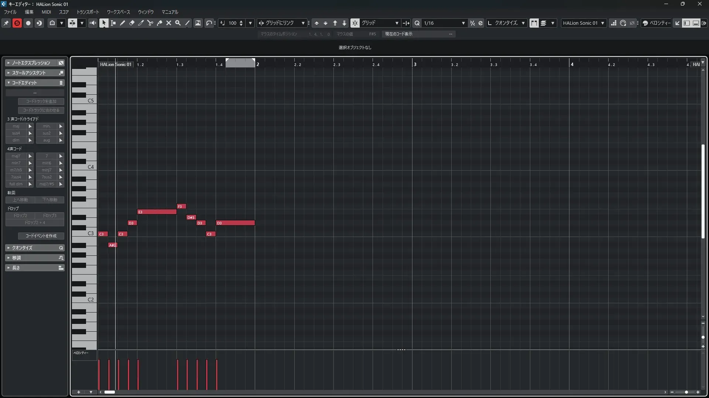
Task: Select the Glue tool
Action: (x=160, y=23)
